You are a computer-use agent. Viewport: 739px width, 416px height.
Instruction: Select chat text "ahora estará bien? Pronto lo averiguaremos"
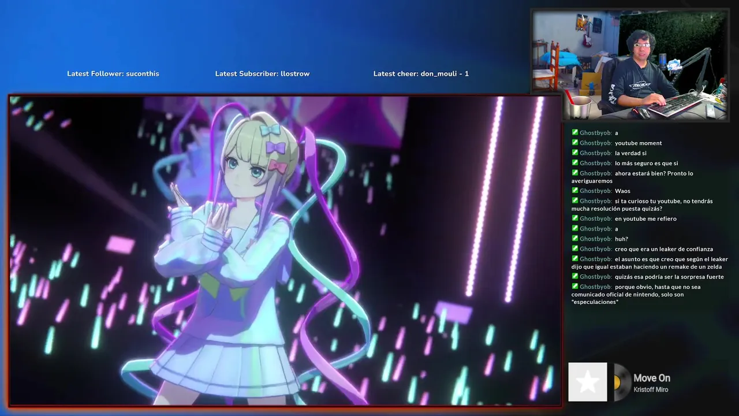point(632,177)
